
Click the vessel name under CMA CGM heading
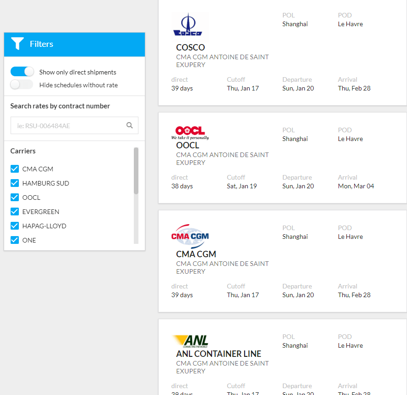pos(223,267)
